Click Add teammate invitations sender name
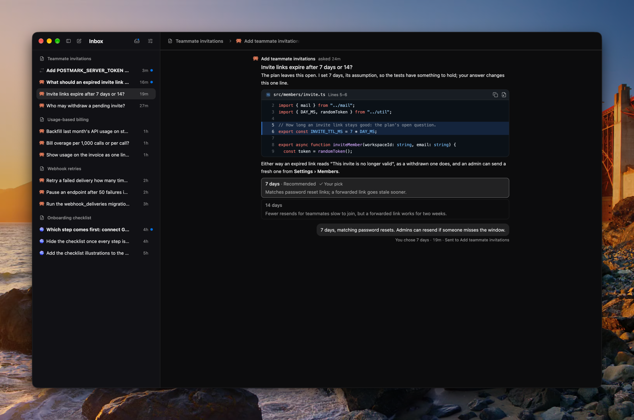 (x=288, y=59)
